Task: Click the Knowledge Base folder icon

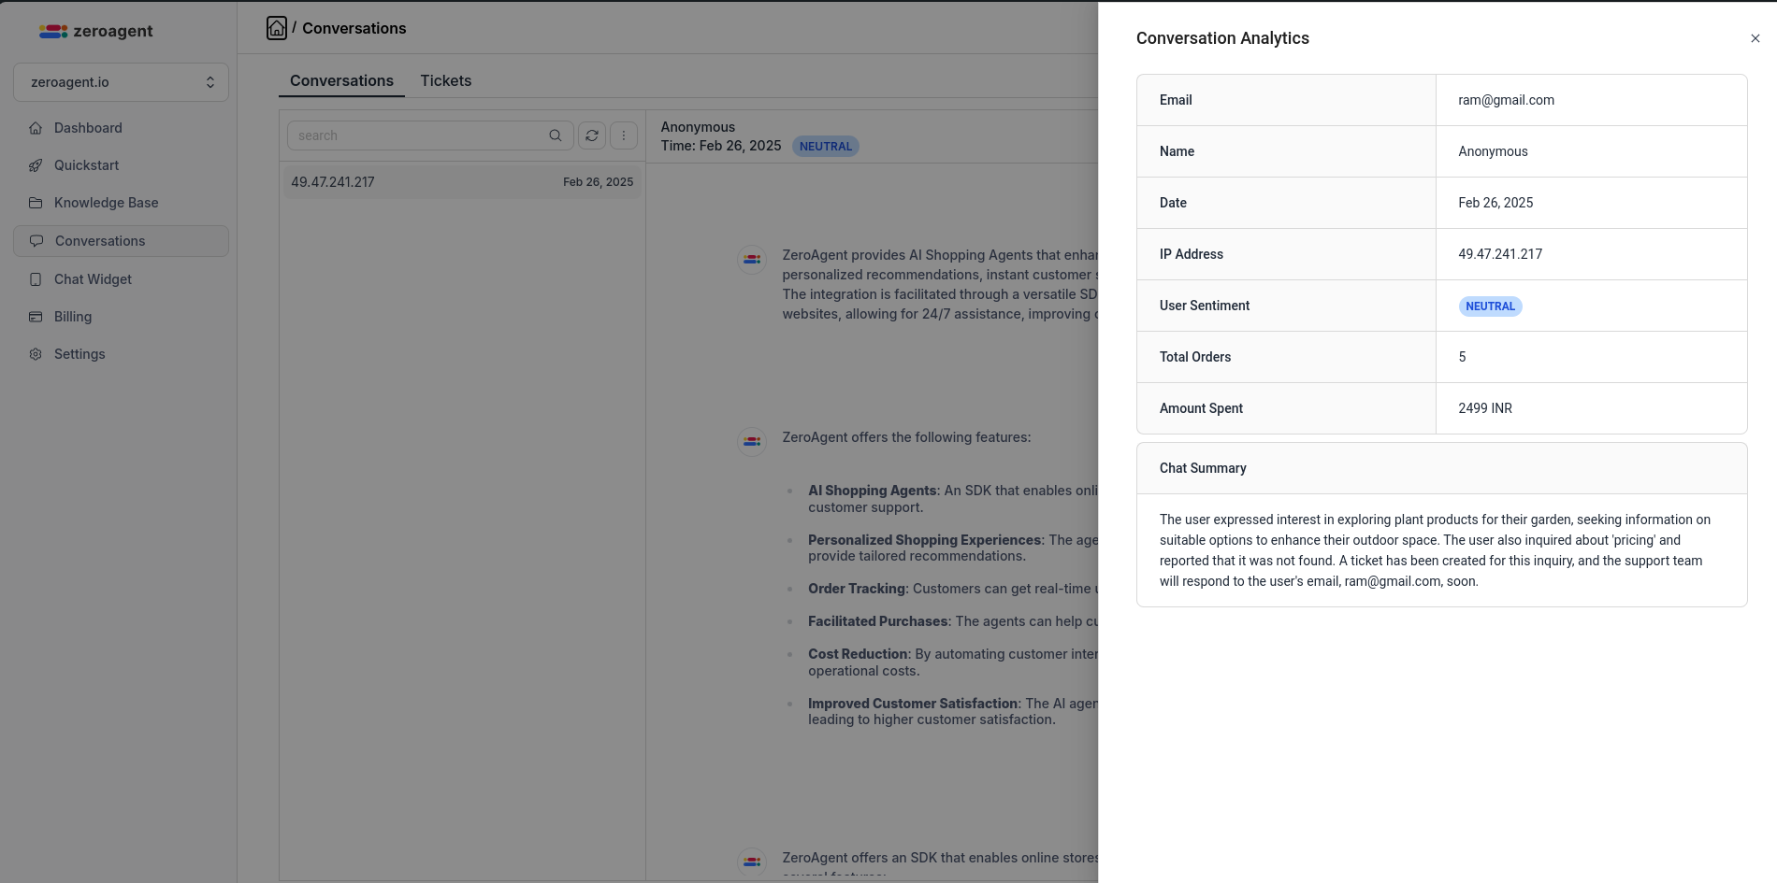Action: (36, 203)
